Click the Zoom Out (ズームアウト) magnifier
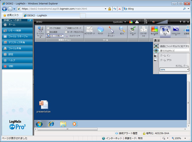The width and height of the screenshot is (192, 142). tap(156, 60)
